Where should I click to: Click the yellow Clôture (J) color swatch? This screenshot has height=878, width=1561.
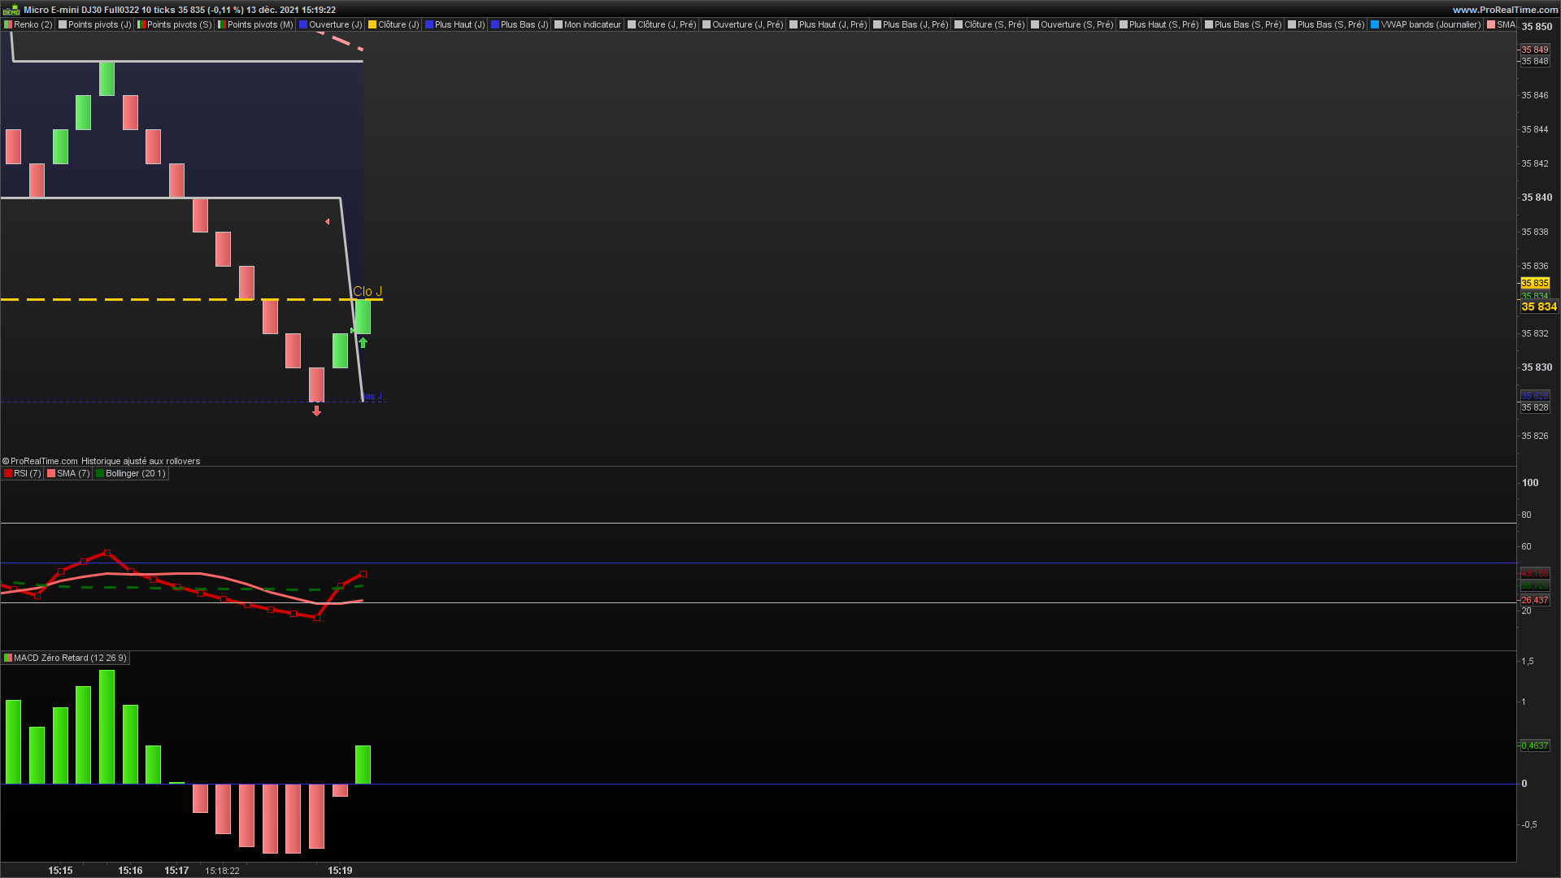coord(372,24)
